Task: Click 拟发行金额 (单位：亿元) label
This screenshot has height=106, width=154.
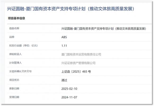Action: tap(24, 46)
